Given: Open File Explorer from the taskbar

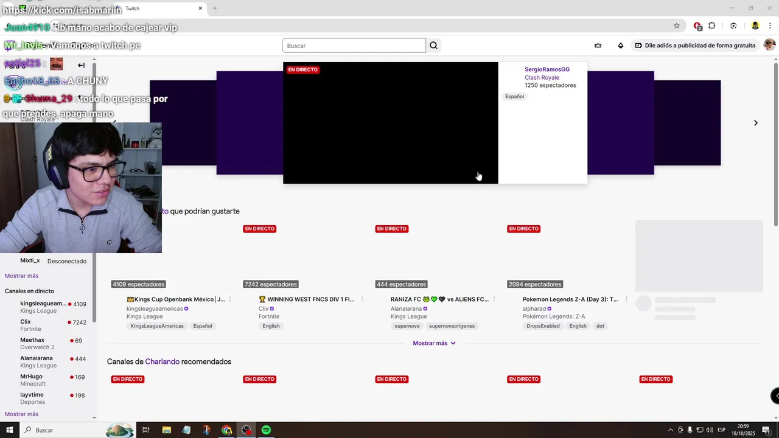Looking at the screenshot, I should coord(166,430).
